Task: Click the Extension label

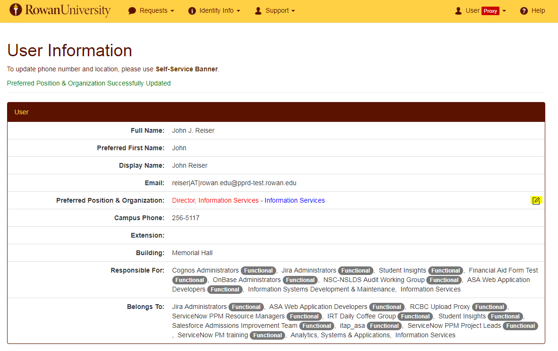Action: pyautogui.click(x=147, y=236)
